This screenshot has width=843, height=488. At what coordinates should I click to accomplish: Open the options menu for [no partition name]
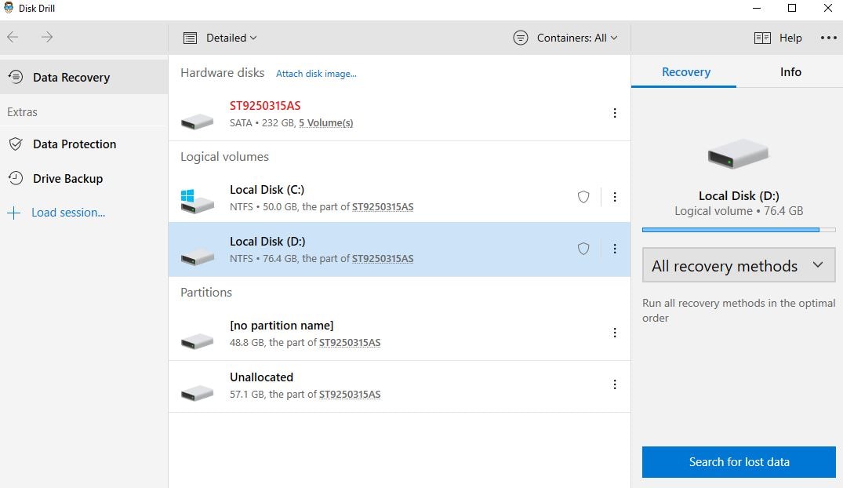click(x=615, y=333)
